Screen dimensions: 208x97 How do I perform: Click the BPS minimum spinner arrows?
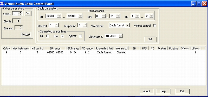tap(104, 16)
